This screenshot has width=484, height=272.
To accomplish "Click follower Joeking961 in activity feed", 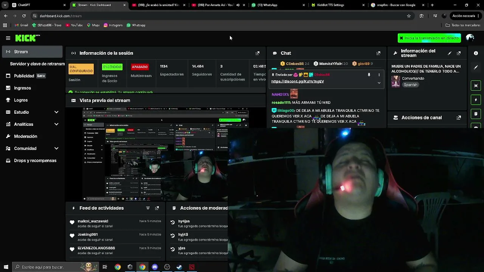I will click(88, 235).
